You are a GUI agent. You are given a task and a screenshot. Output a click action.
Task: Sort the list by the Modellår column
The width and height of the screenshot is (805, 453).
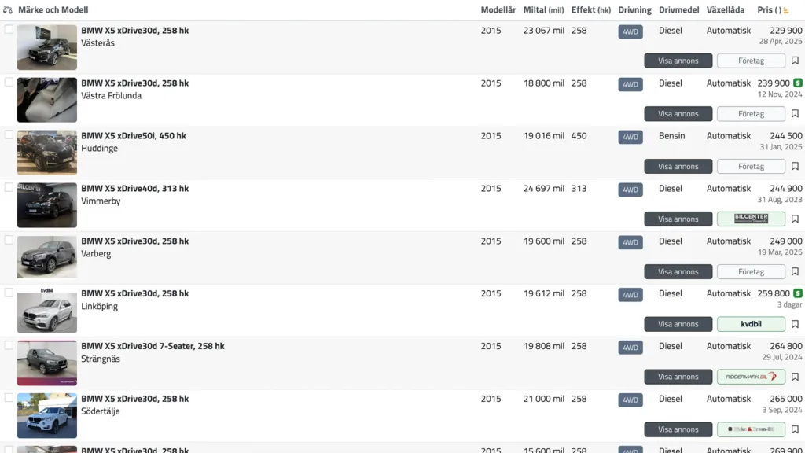tap(498, 9)
